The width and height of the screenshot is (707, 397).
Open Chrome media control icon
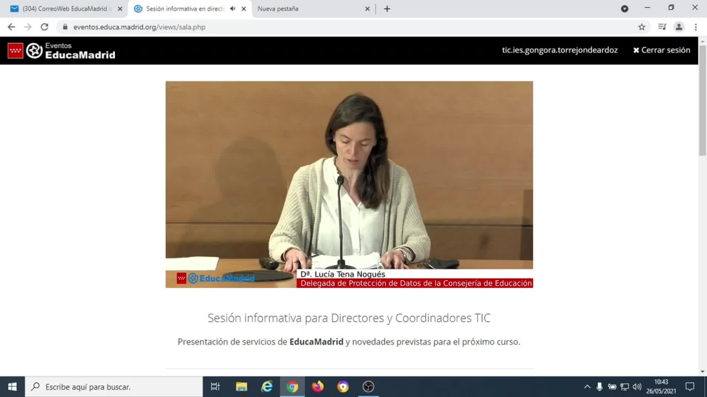(662, 27)
